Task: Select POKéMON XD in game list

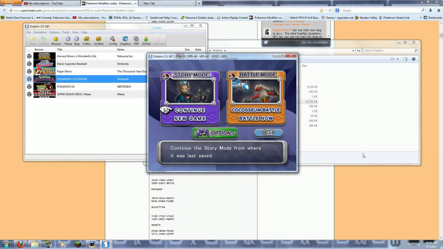Action: [87, 86]
